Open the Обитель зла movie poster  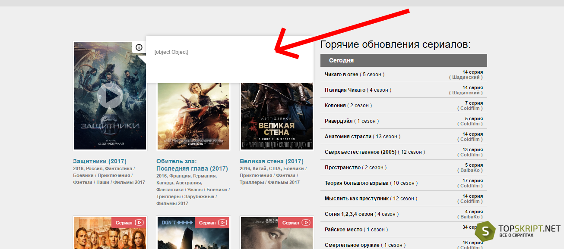tap(193, 116)
